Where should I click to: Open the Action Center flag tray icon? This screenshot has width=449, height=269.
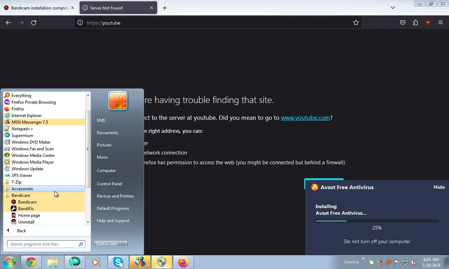tap(397, 262)
